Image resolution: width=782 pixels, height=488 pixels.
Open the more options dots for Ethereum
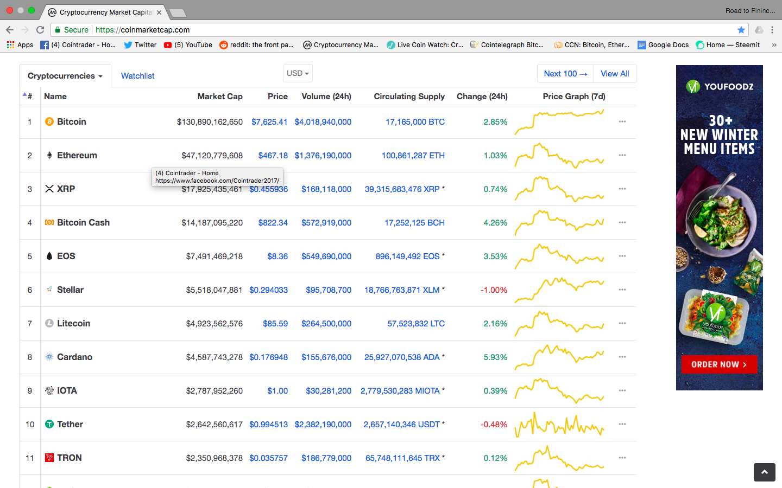(622, 155)
